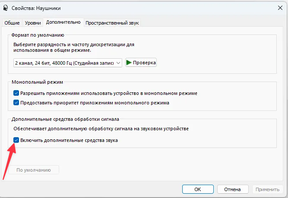Untick the checkbox allowing apps exclusive mode control
This screenshot has height=198, width=288.
pyautogui.click(x=16, y=93)
